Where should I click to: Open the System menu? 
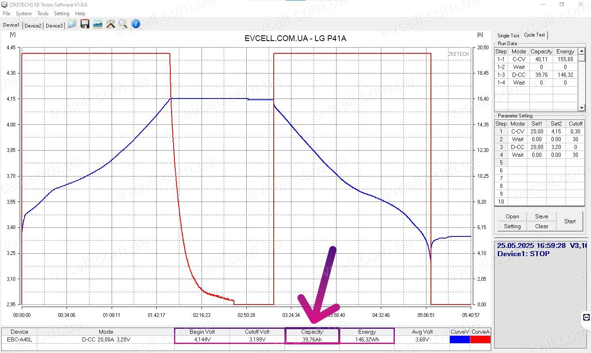(23, 14)
